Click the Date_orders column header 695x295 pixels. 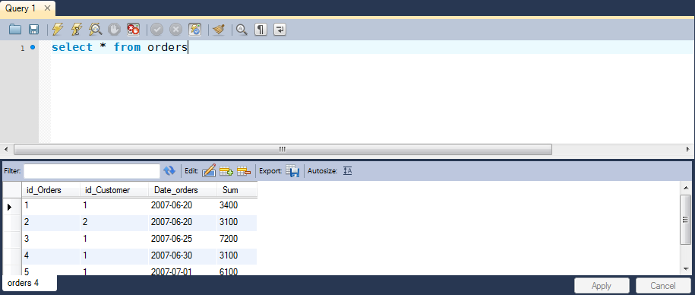182,190
